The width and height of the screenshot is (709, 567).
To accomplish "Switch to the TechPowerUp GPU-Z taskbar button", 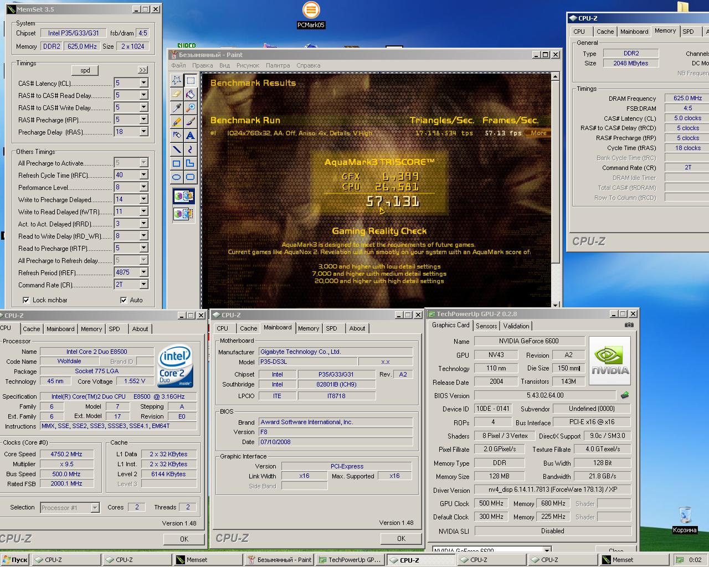I will pyautogui.click(x=350, y=560).
